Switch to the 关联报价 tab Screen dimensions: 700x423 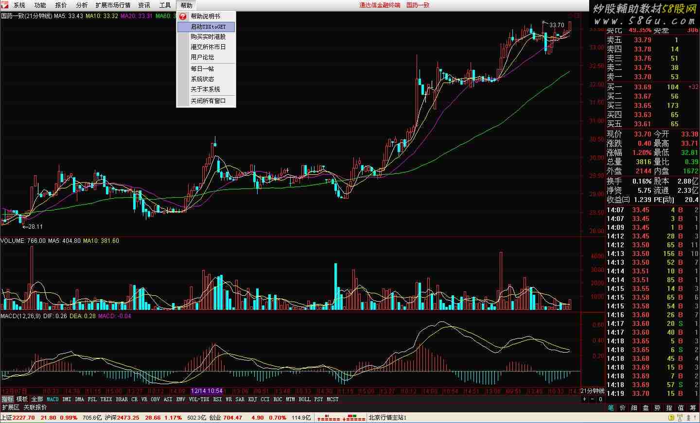(x=35, y=407)
